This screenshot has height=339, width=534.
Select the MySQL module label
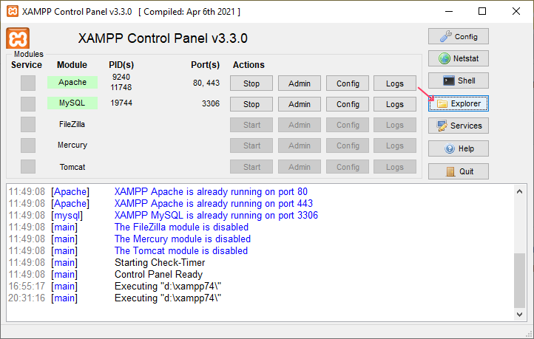click(72, 103)
